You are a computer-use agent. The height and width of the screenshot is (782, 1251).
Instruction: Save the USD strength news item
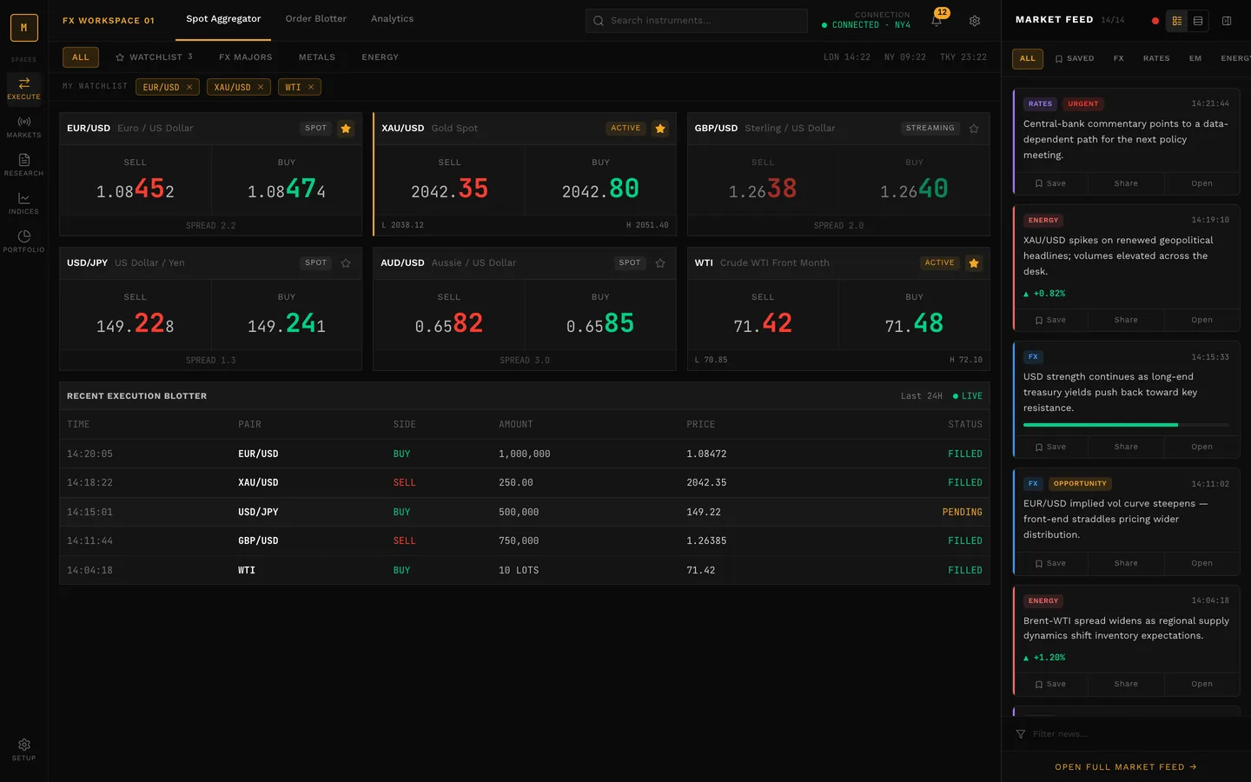(1050, 447)
